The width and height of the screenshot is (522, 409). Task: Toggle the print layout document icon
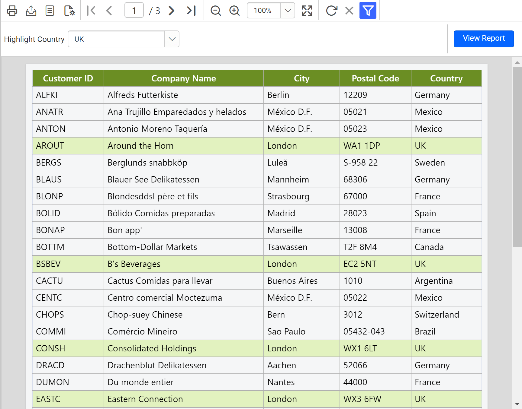(50, 11)
